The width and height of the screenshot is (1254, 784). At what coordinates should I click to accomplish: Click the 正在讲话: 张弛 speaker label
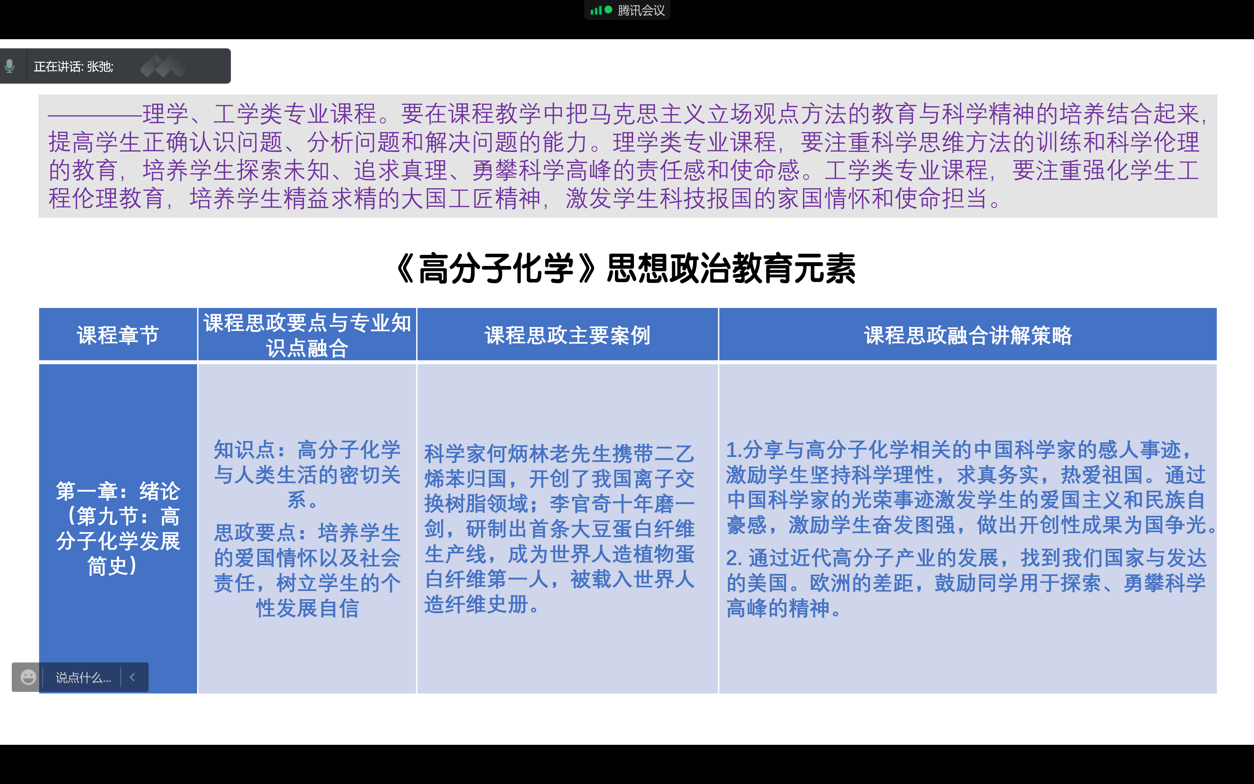pos(73,66)
